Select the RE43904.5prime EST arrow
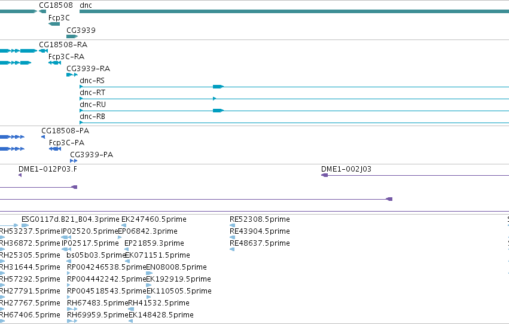The height and width of the screenshot is (324, 509). (232, 237)
